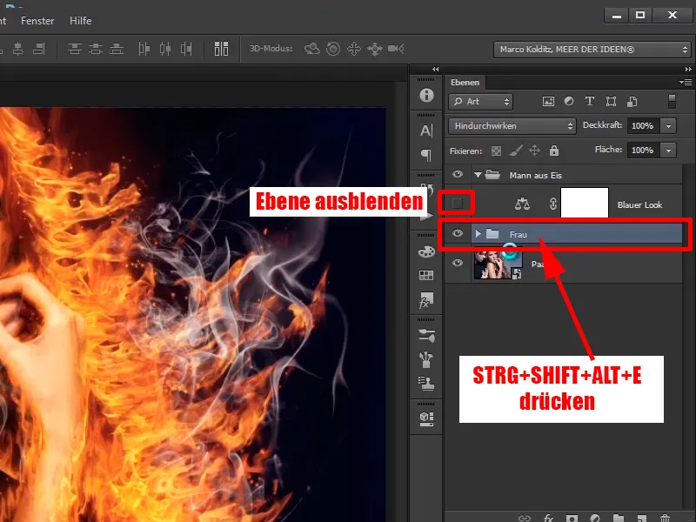The height and width of the screenshot is (522, 696).
Task: Open the Deckkraft slider dropdown arrow
Action: (668, 126)
